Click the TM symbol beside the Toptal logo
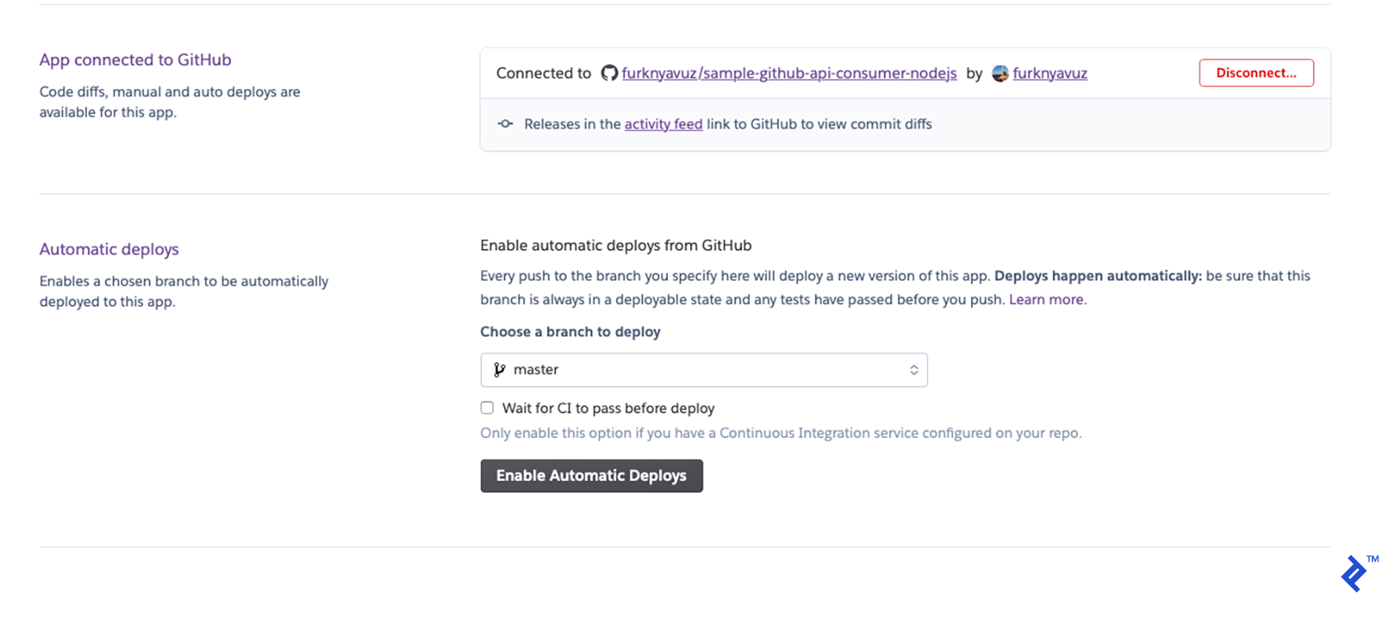The width and height of the screenshot is (1395, 617). click(1371, 558)
